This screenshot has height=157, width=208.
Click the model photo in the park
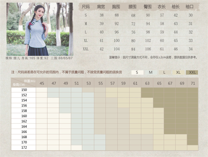point(40,29)
